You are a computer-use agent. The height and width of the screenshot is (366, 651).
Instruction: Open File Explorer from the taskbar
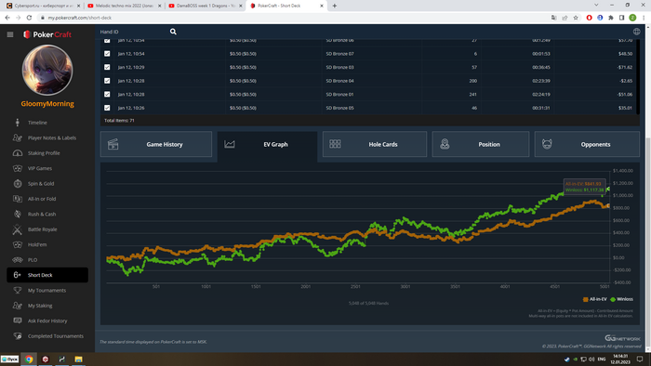pos(78,359)
